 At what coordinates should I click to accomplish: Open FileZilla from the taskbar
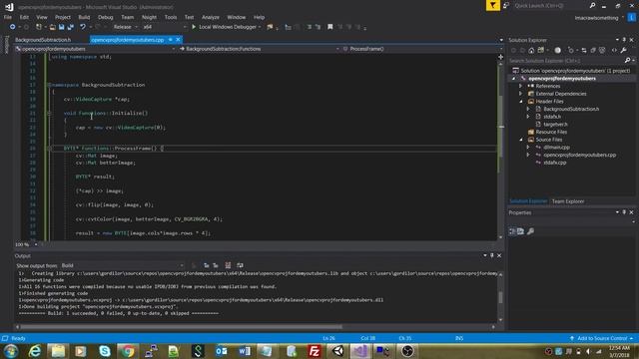tap(315, 351)
